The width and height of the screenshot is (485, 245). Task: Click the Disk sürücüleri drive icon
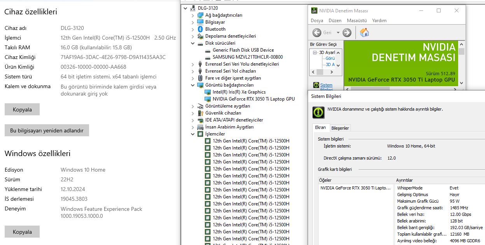point(200,43)
